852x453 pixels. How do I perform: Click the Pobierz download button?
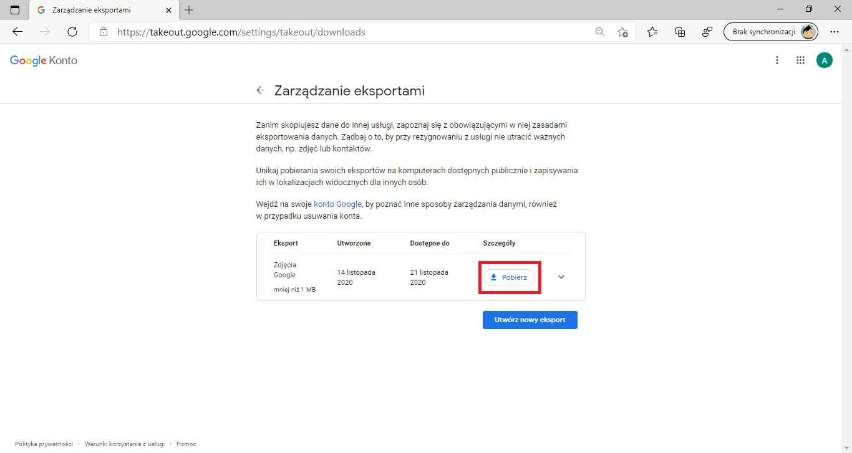pyautogui.click(x=509, y=277)
